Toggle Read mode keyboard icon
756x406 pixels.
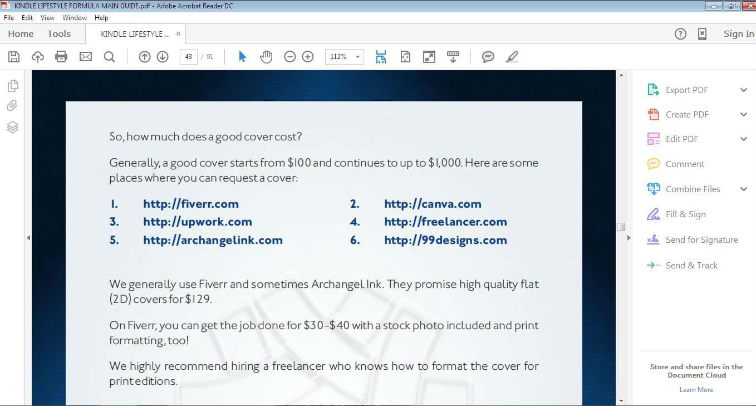point(453,56)
